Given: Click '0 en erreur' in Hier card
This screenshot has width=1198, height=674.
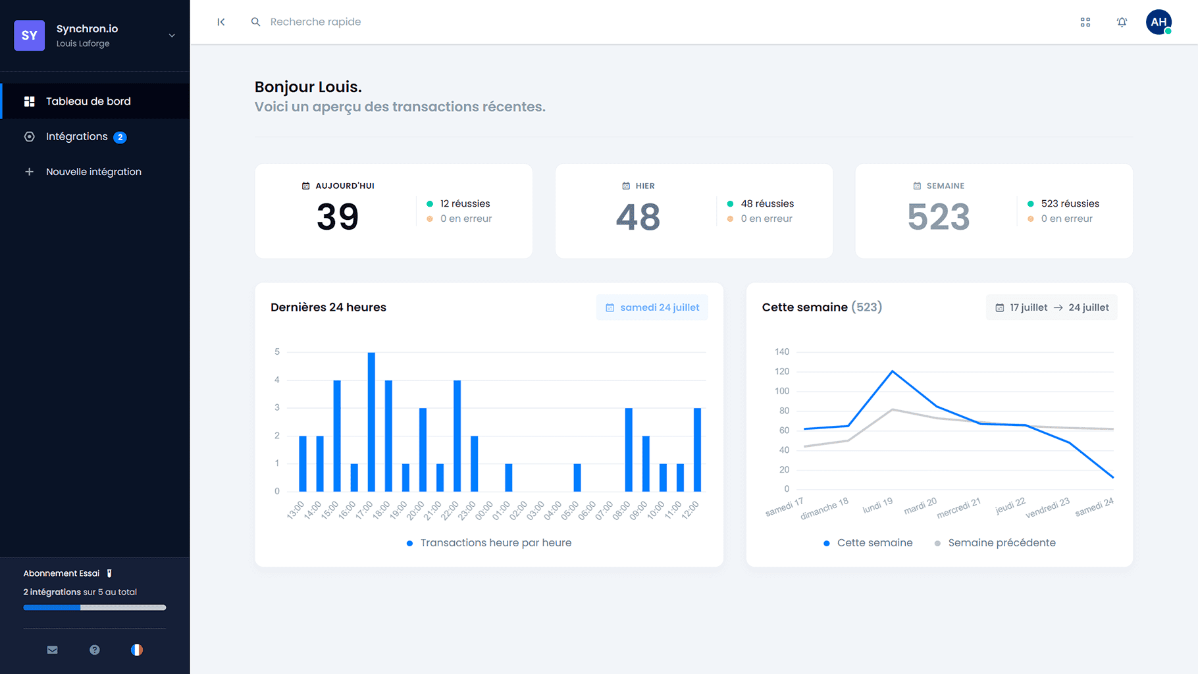Looking at the screenshot, I should pyautogui.click(x=767, y=219).
